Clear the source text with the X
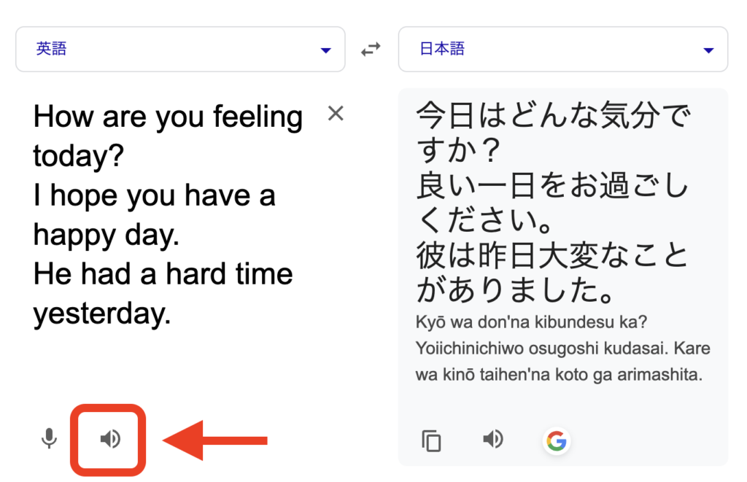Screen dimensions: 747x482 336,113
